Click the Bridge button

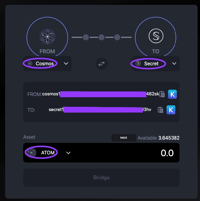coord(101,178)
